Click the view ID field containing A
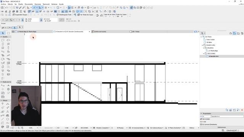 coord(207,116)
